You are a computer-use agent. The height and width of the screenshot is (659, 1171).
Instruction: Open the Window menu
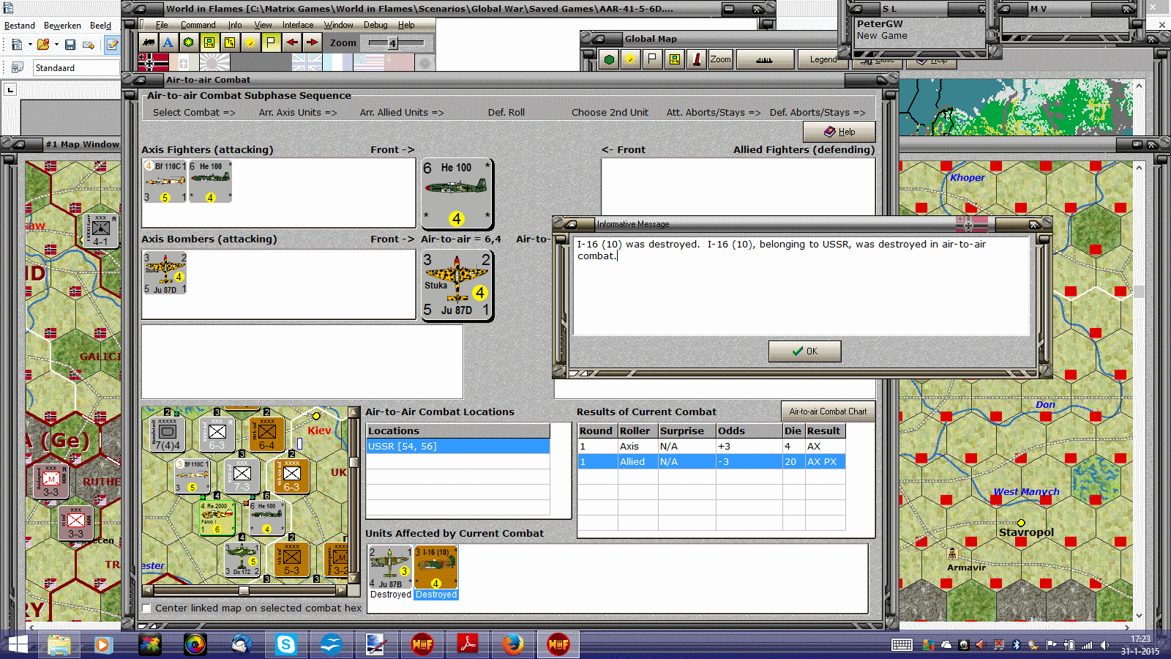point(338,25)
